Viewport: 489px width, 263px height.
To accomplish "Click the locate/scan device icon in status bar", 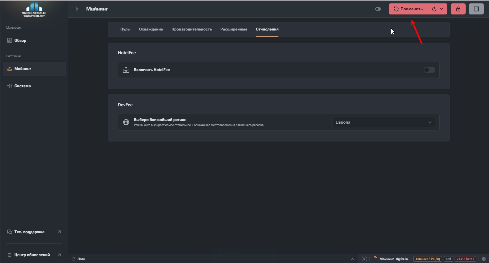I will tap(364, 259).
